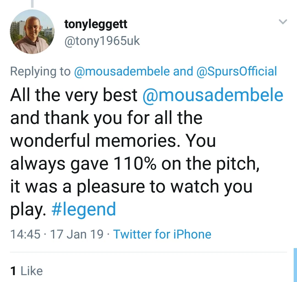View who liked via 1 Like
Screen dimensions: 297x282
[x=26, y=271]
